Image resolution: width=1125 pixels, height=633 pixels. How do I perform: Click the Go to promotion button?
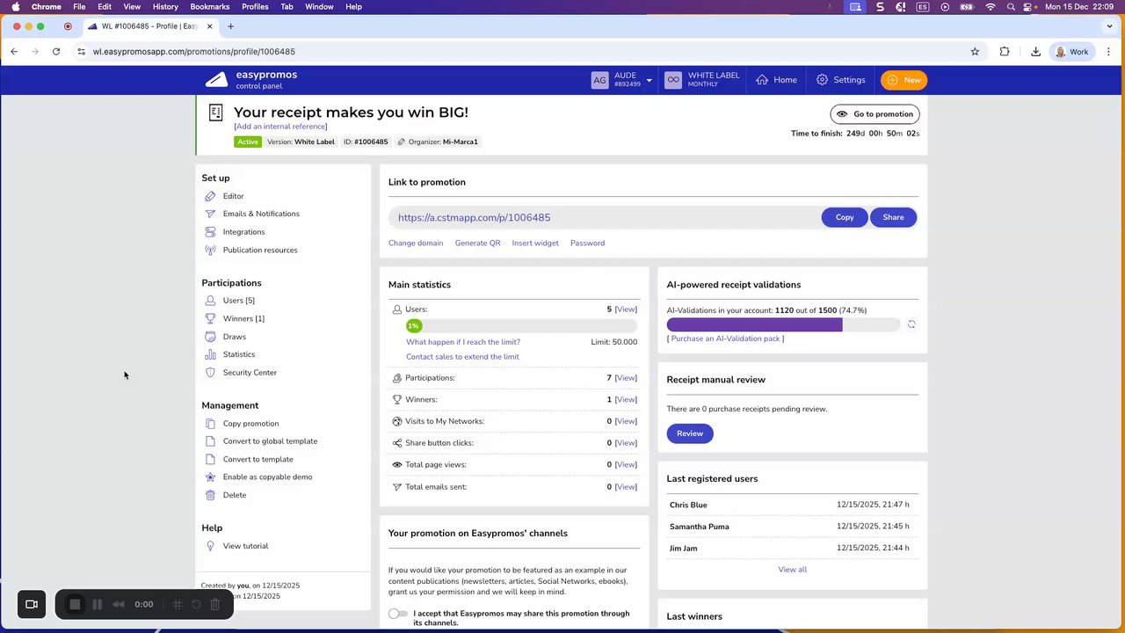point(875,114)
